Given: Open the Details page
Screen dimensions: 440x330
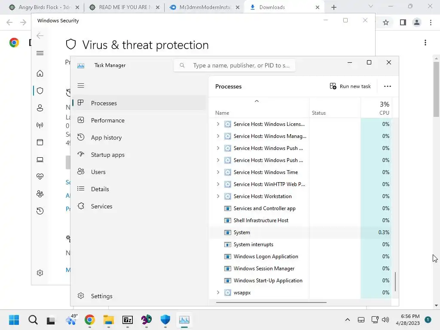Looking at the screenshot, I should [x=139, y=189].
